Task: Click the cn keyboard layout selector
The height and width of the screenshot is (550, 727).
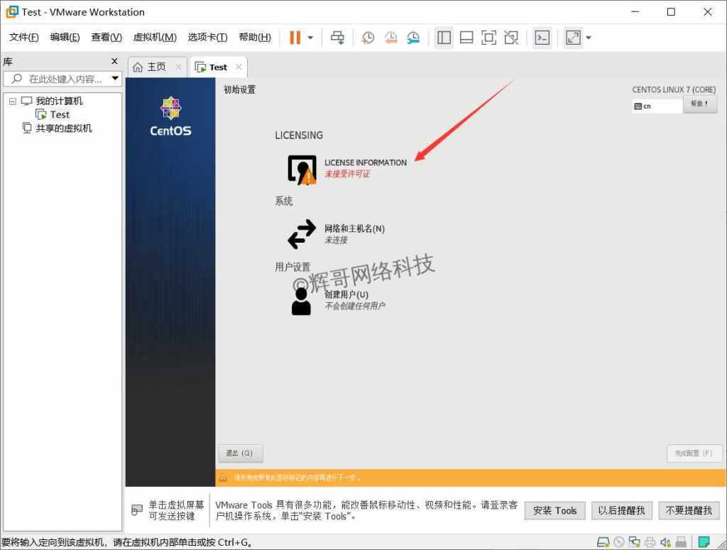Action: pyautogui.click(x=657, y=106)
